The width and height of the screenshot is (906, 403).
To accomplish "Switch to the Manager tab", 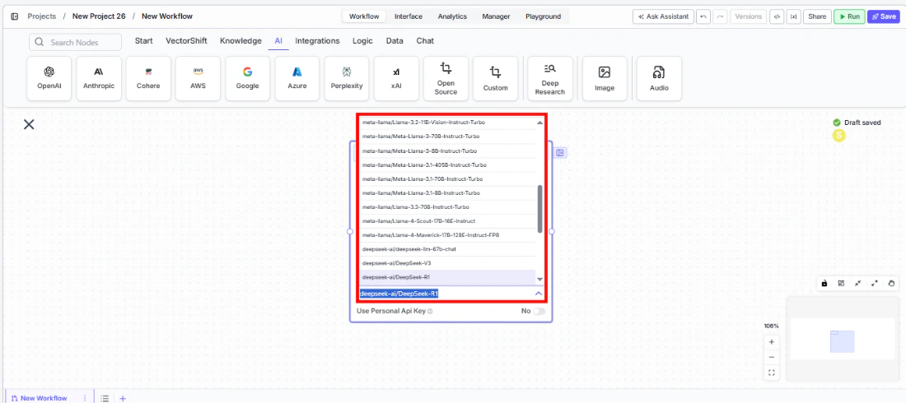I will pyautogui.click(x=496, y=16).
